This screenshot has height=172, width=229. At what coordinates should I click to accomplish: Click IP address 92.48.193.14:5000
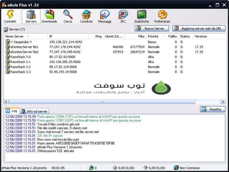[63, 72]
